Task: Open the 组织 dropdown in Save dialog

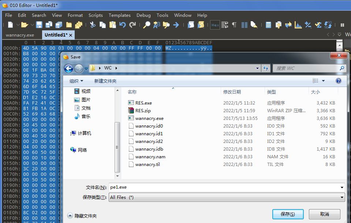Action: tap(76, 81)
